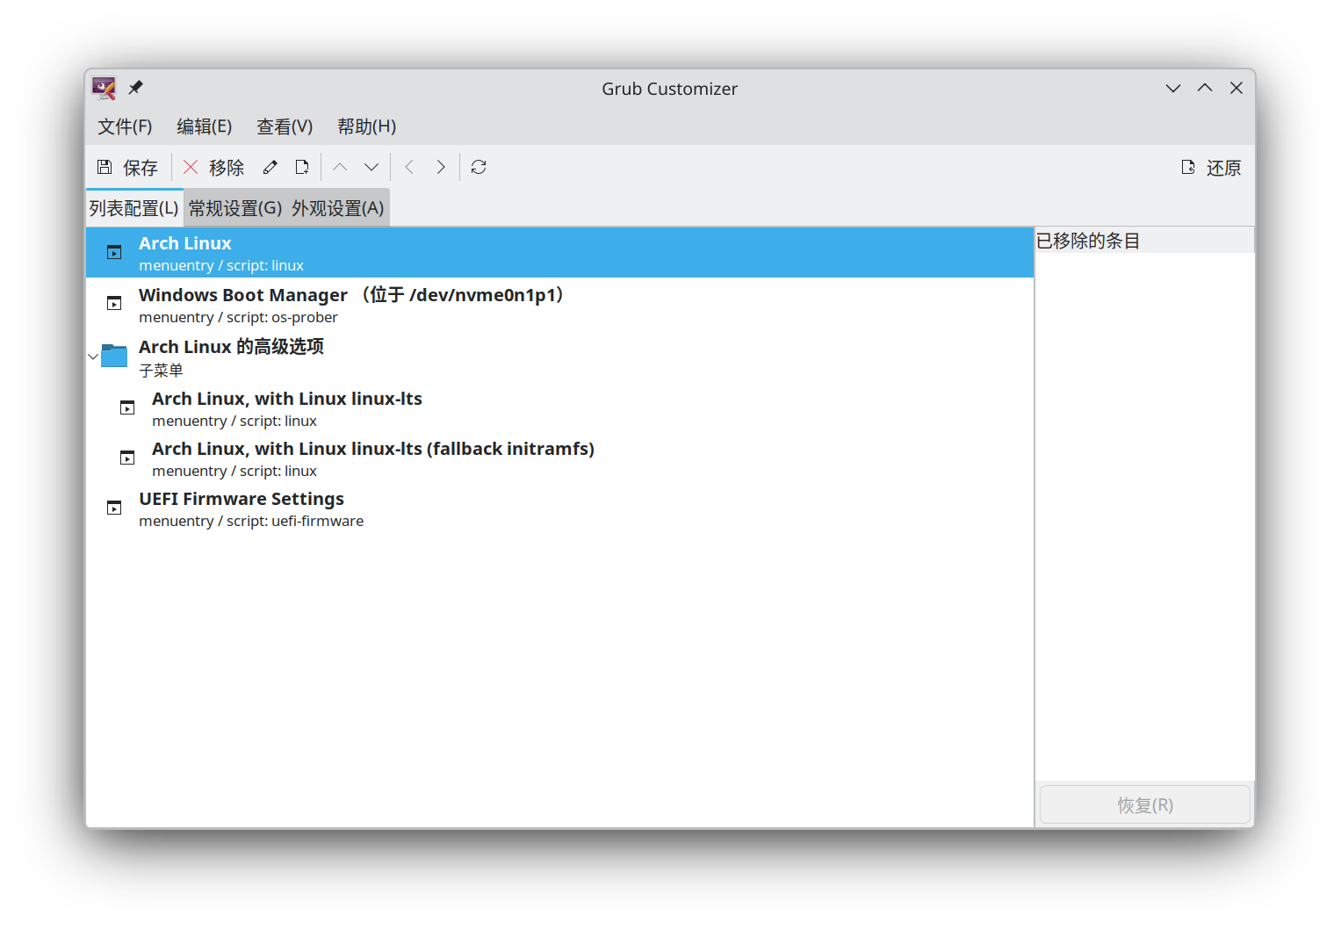Click the 已移除的条目 column header

click(x=1145, y=241)
